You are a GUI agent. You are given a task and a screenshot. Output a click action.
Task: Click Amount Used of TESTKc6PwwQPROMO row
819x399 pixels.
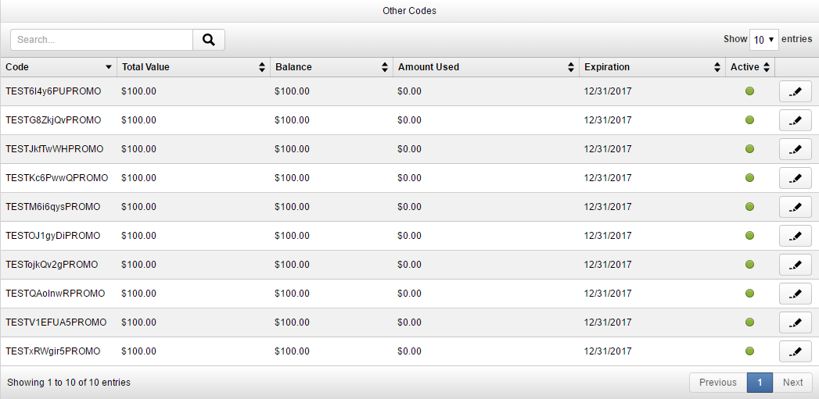coord(410,178)
